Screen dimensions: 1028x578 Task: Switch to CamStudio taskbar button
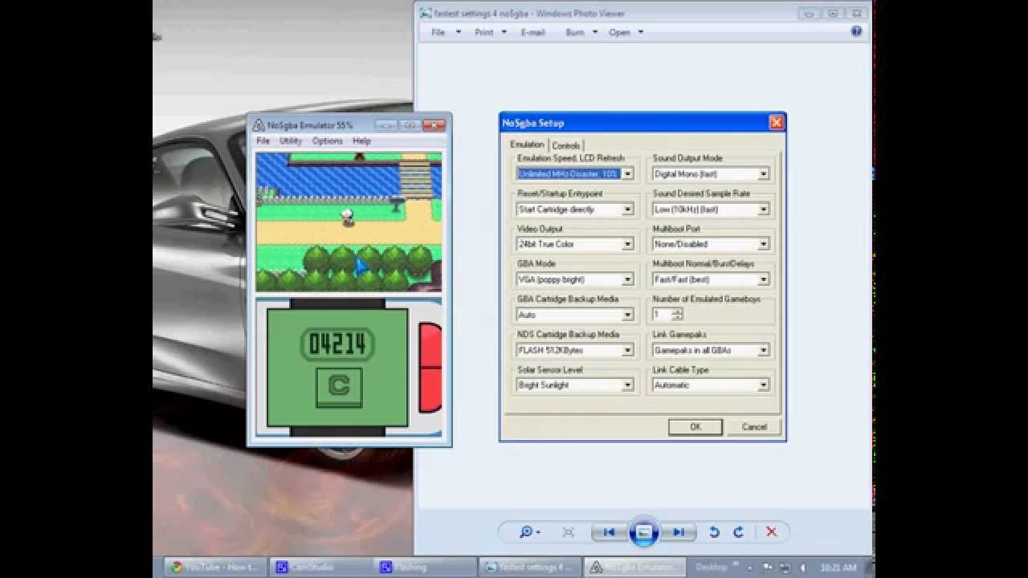pyautogui.click(x=319, y=567)
